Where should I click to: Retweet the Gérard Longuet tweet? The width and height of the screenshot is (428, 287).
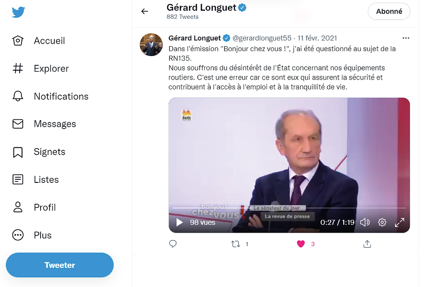tap(236, 244)
